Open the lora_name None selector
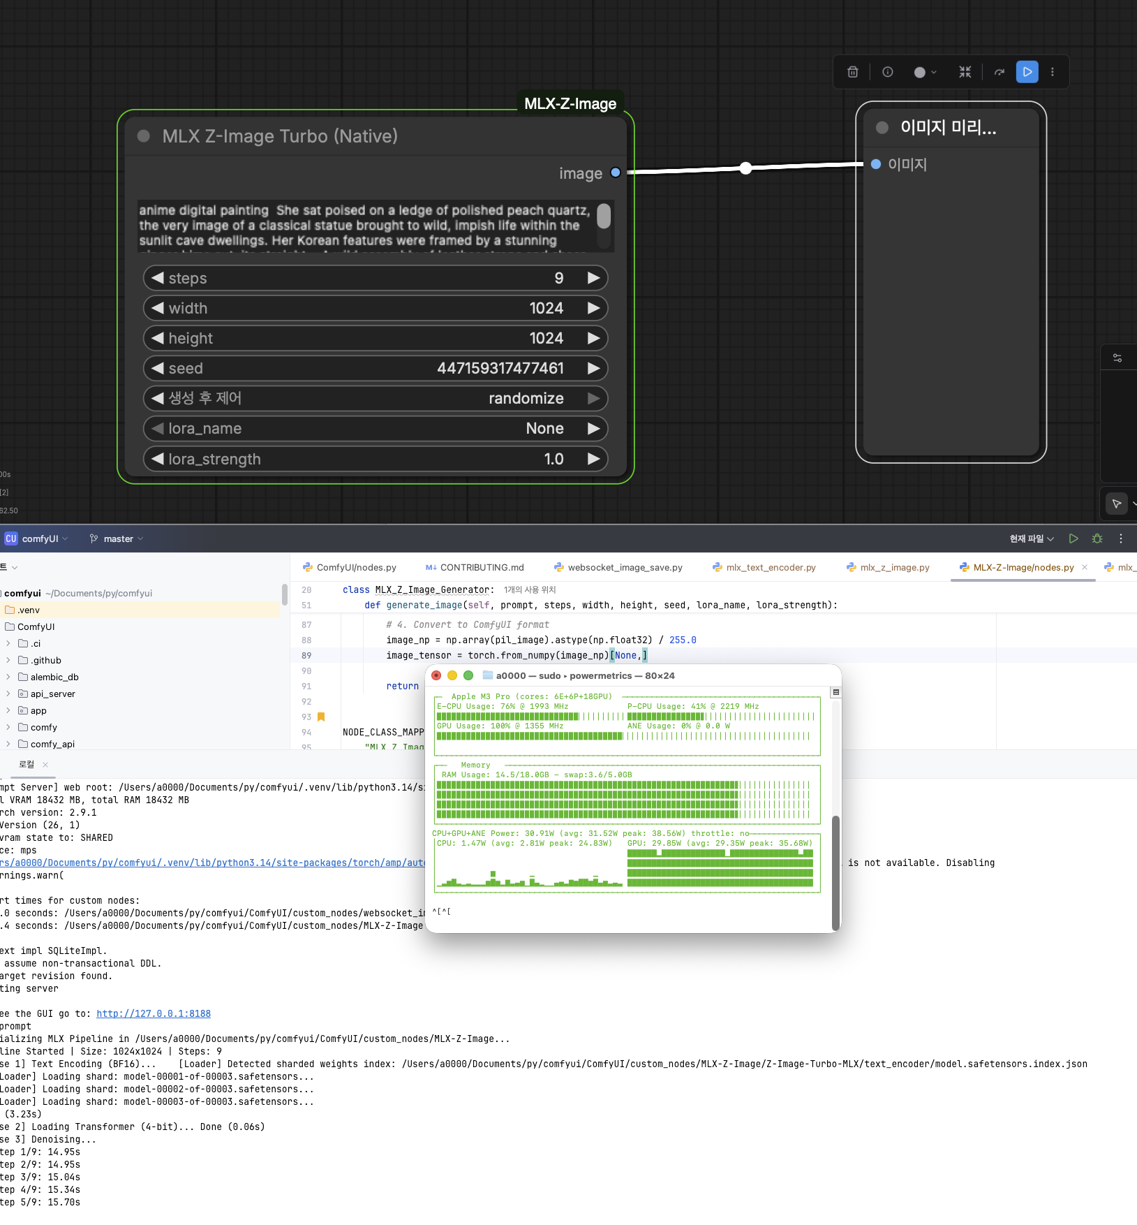This screenshot has width=1137, height=1225. point(376,429)
